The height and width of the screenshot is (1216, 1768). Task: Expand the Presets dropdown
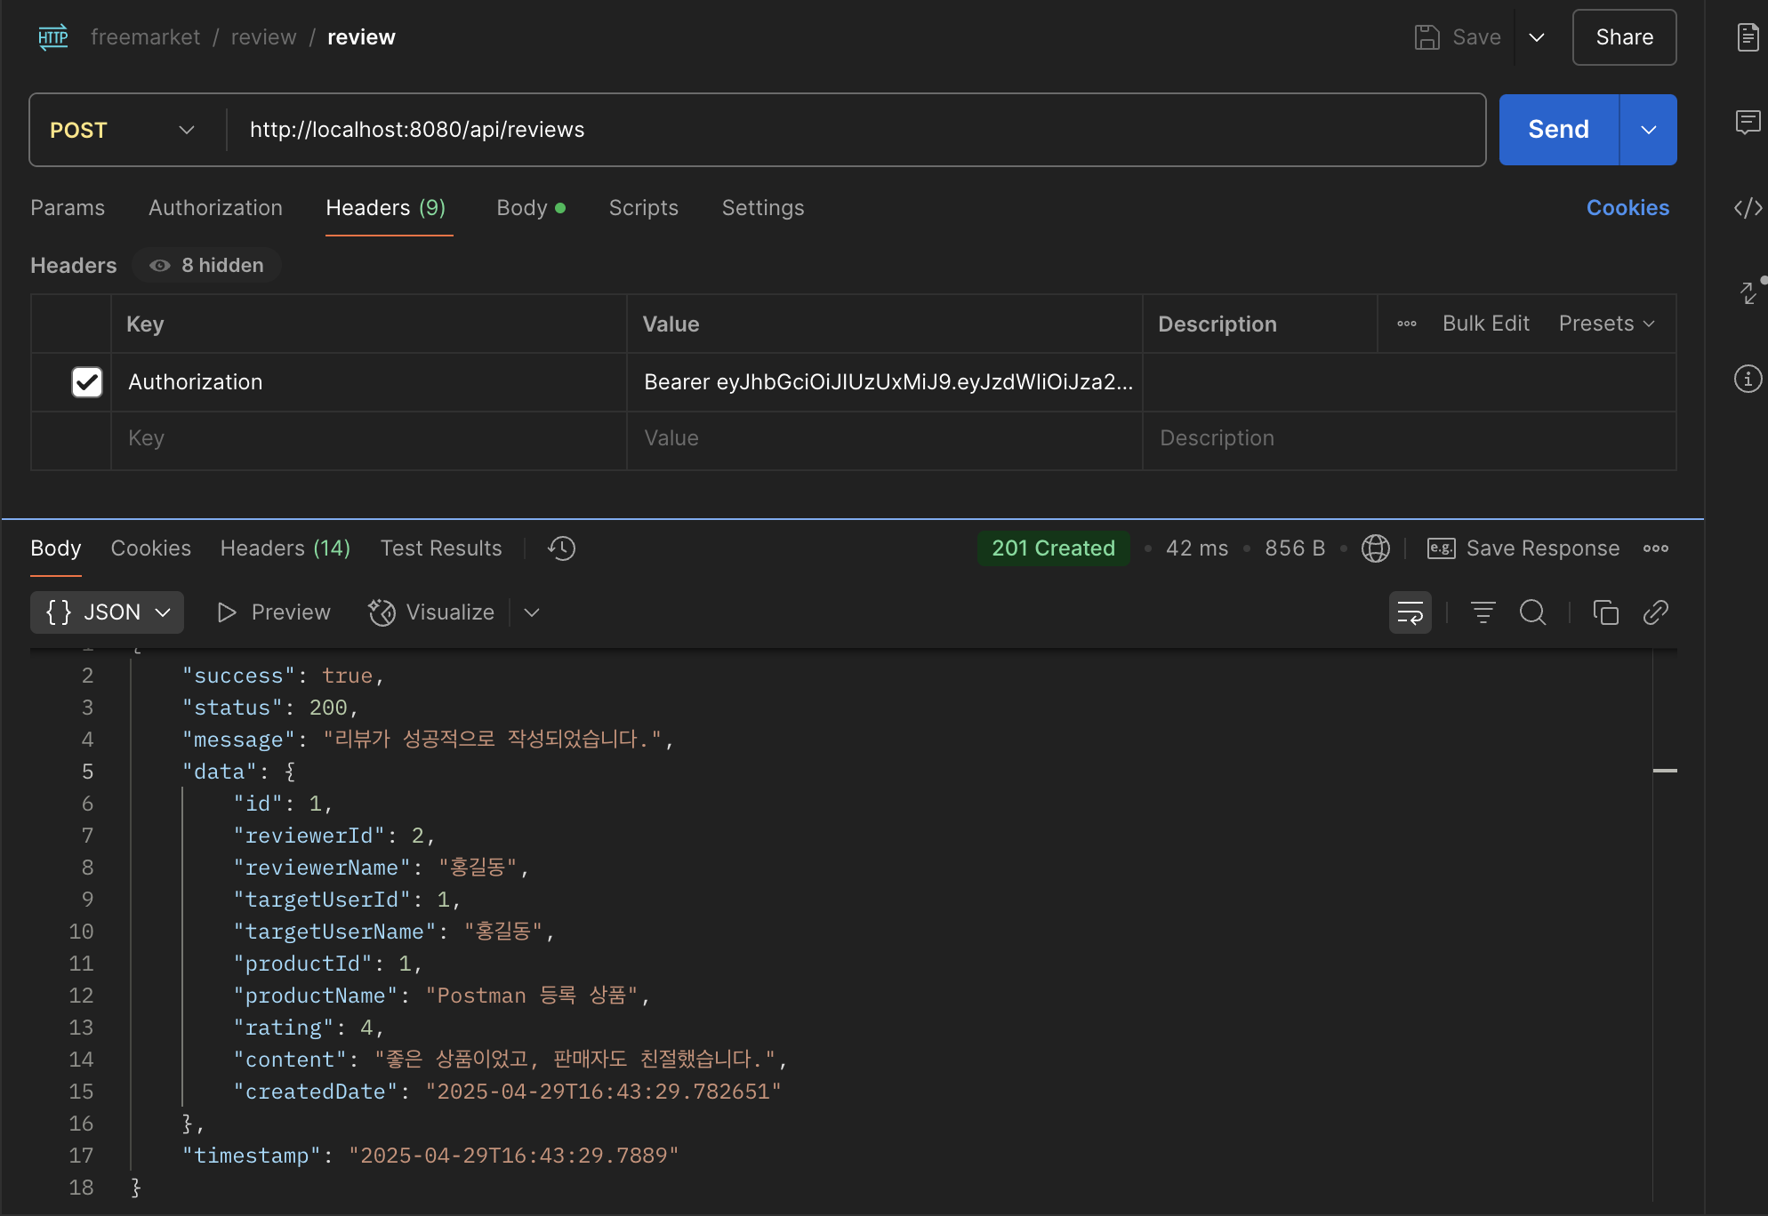1606,324
